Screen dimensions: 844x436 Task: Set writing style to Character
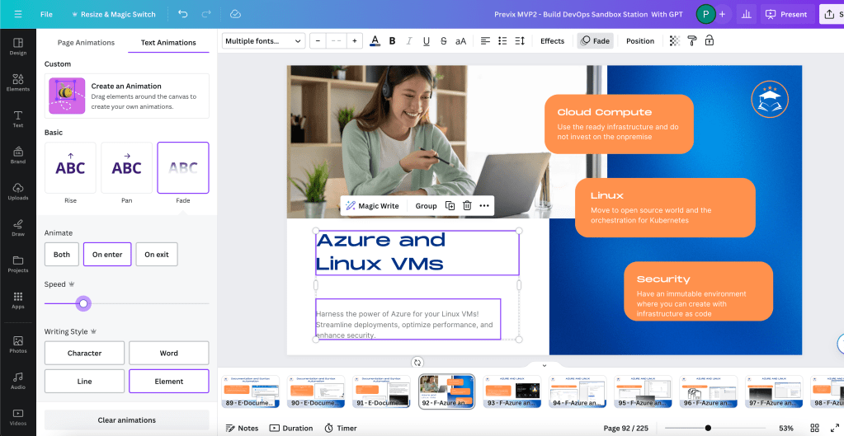click(84, 354)
